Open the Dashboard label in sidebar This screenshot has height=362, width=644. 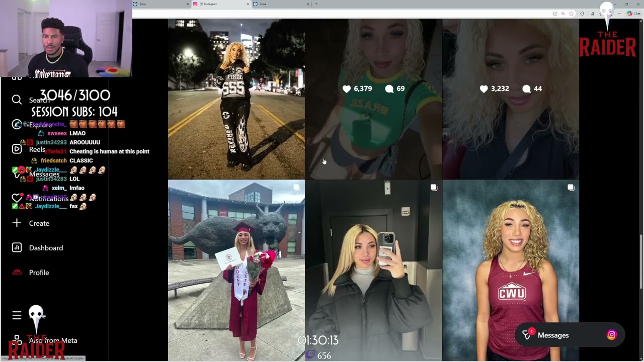(x=46, y=248)
